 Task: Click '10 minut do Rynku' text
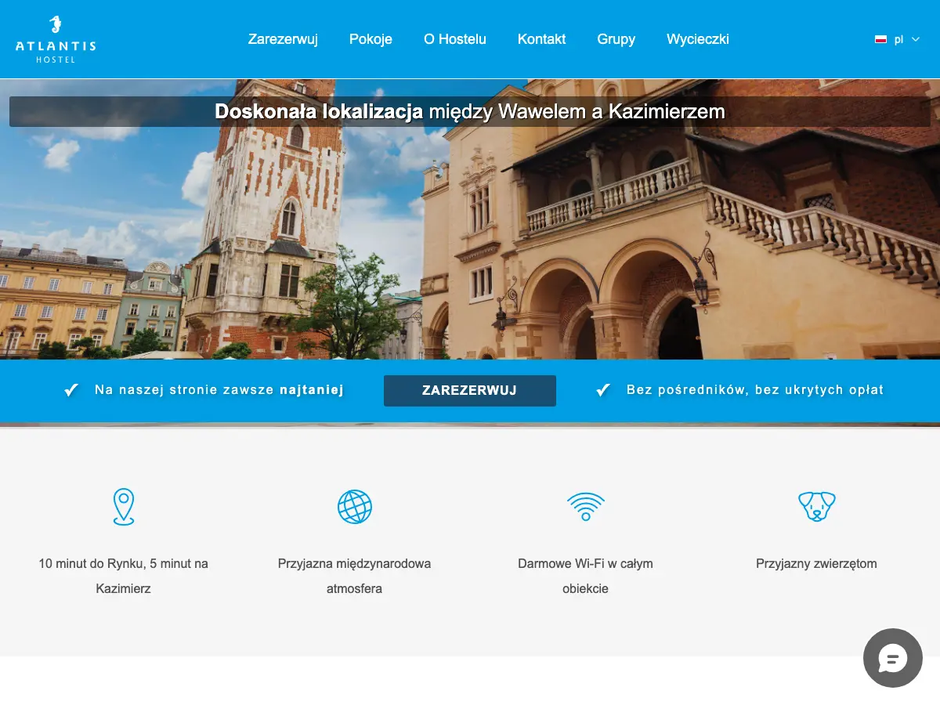(123, 576)
